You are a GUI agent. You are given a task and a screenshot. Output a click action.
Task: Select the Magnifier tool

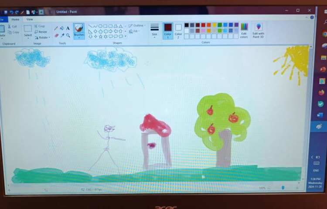point(68,35)
